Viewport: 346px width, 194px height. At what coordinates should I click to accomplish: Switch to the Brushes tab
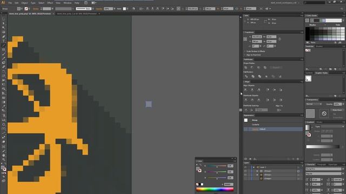pos(320,46)
